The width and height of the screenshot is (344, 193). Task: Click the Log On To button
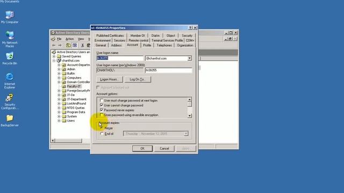[x=138, y=79]
